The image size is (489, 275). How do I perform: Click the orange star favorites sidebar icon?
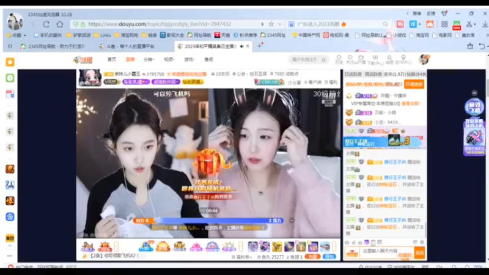click(10, 62)
